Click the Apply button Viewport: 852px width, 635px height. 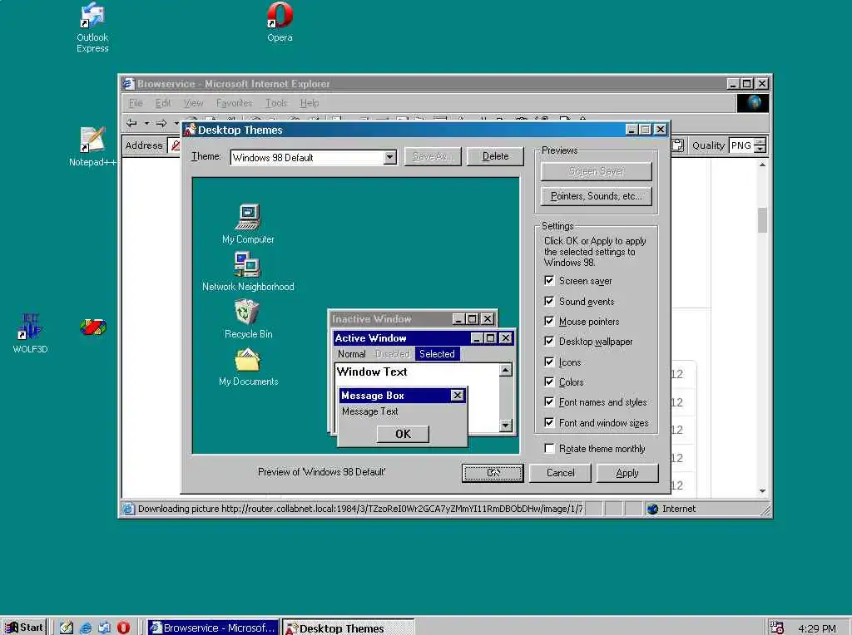[x=627, y=473]
